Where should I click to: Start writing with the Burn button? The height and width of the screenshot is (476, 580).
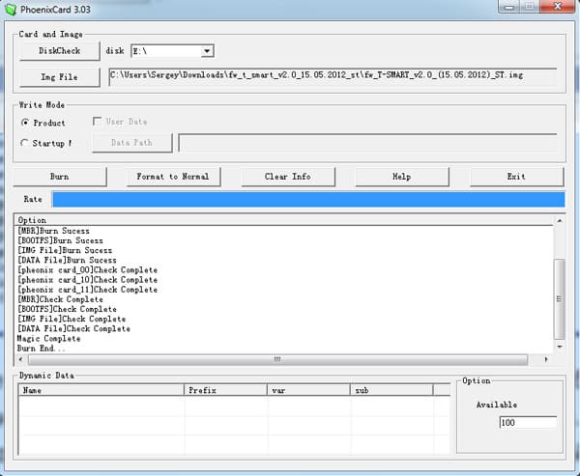(60, 177)
